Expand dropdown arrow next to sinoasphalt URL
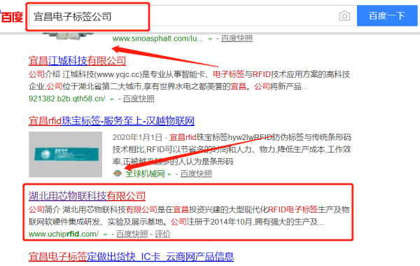The height and width of the screenshot is (266, 420). 210,39
